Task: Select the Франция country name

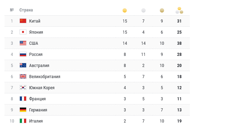Action: pos(38,99)
